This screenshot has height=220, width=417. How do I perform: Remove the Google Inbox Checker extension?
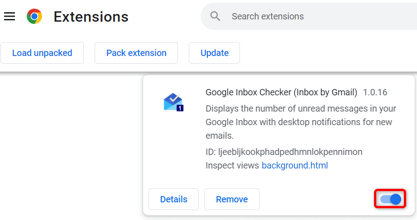pos(232,199)
